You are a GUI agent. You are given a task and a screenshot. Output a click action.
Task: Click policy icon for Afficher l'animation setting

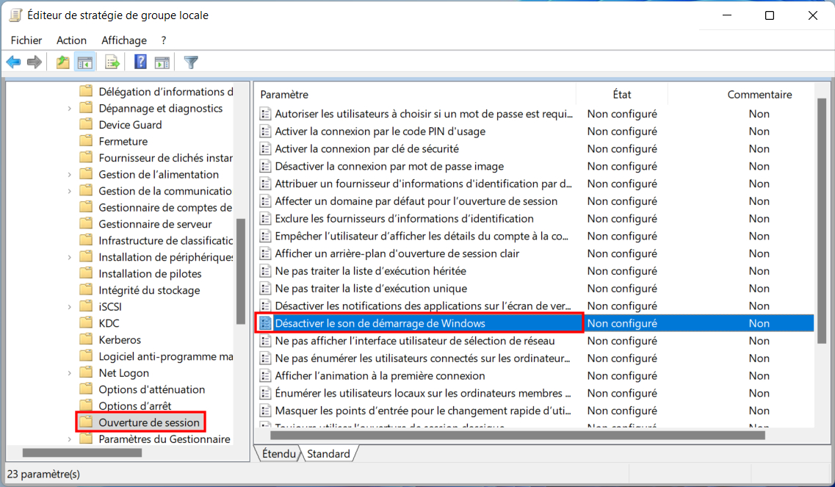click(x=265, y=375)
